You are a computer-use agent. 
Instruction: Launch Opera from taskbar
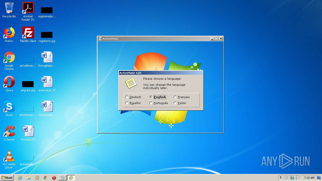click(x=54, y=178)
